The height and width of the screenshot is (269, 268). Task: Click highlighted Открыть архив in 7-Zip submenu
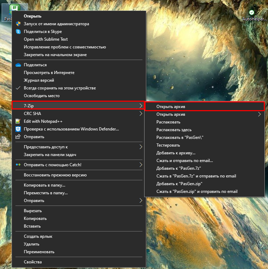(x=205, y=107)
